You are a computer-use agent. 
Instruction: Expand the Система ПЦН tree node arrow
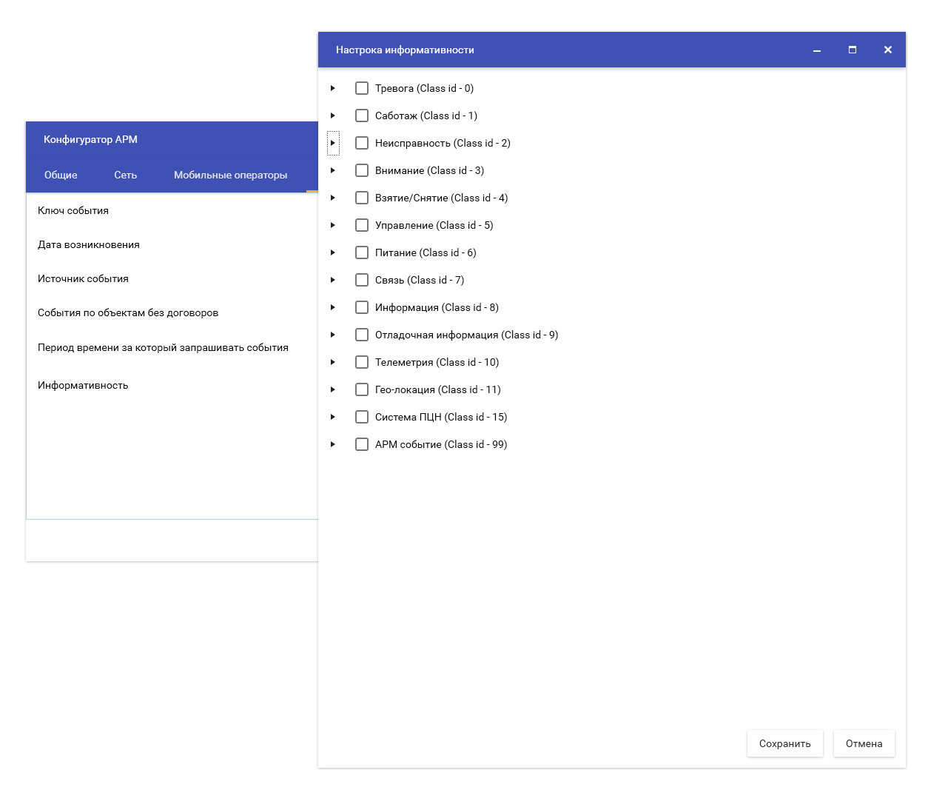[333, 417]
